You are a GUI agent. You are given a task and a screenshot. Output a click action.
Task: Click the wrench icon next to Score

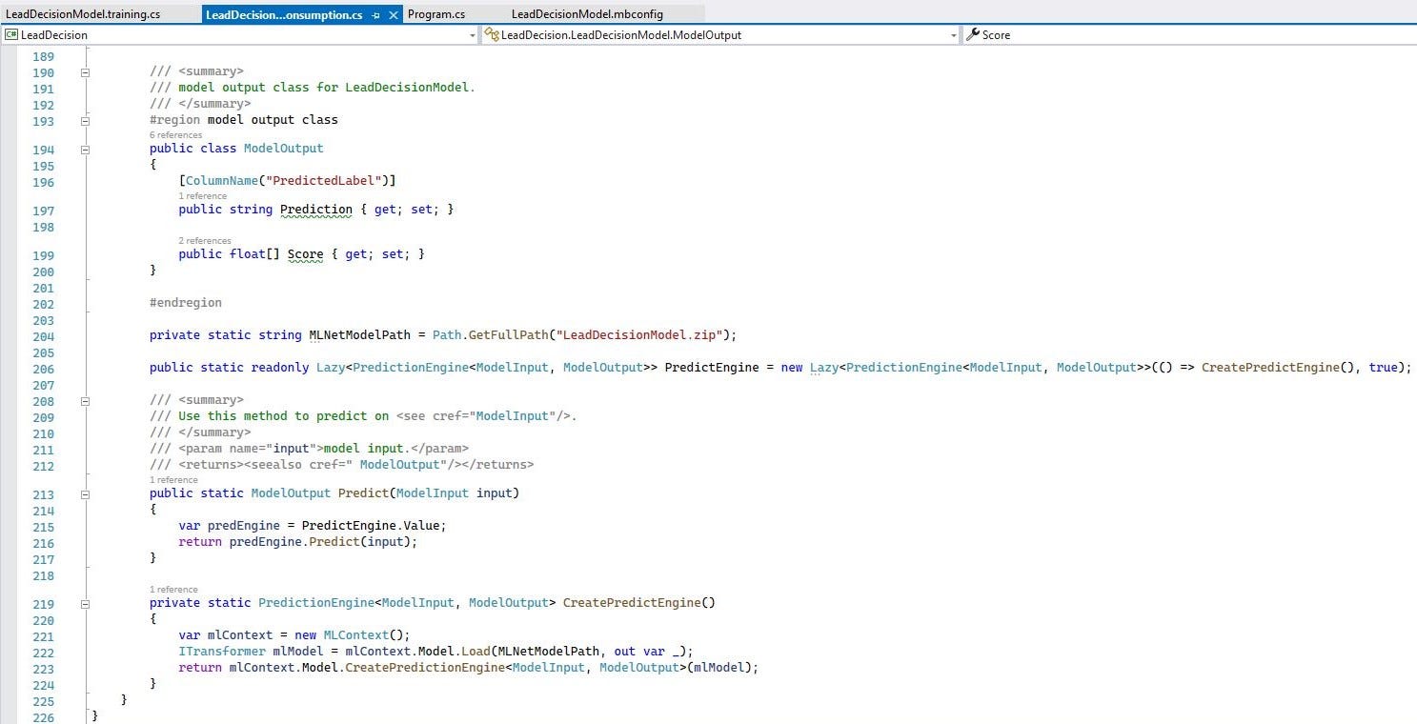972,35
